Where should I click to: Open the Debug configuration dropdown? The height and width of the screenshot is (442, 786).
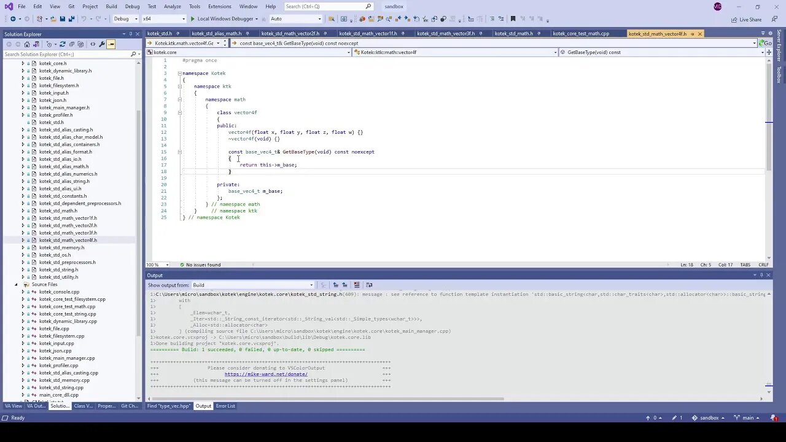pos(126,19)
